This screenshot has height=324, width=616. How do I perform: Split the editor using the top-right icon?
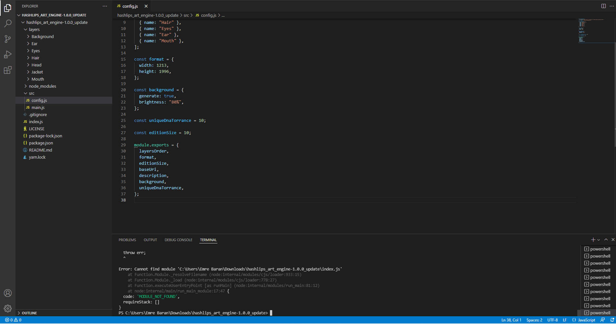click(x=603, y=6)
